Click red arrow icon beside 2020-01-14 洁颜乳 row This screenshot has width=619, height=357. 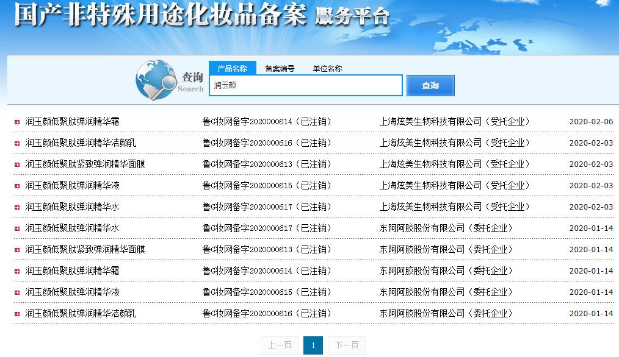[x=17, y=314]
